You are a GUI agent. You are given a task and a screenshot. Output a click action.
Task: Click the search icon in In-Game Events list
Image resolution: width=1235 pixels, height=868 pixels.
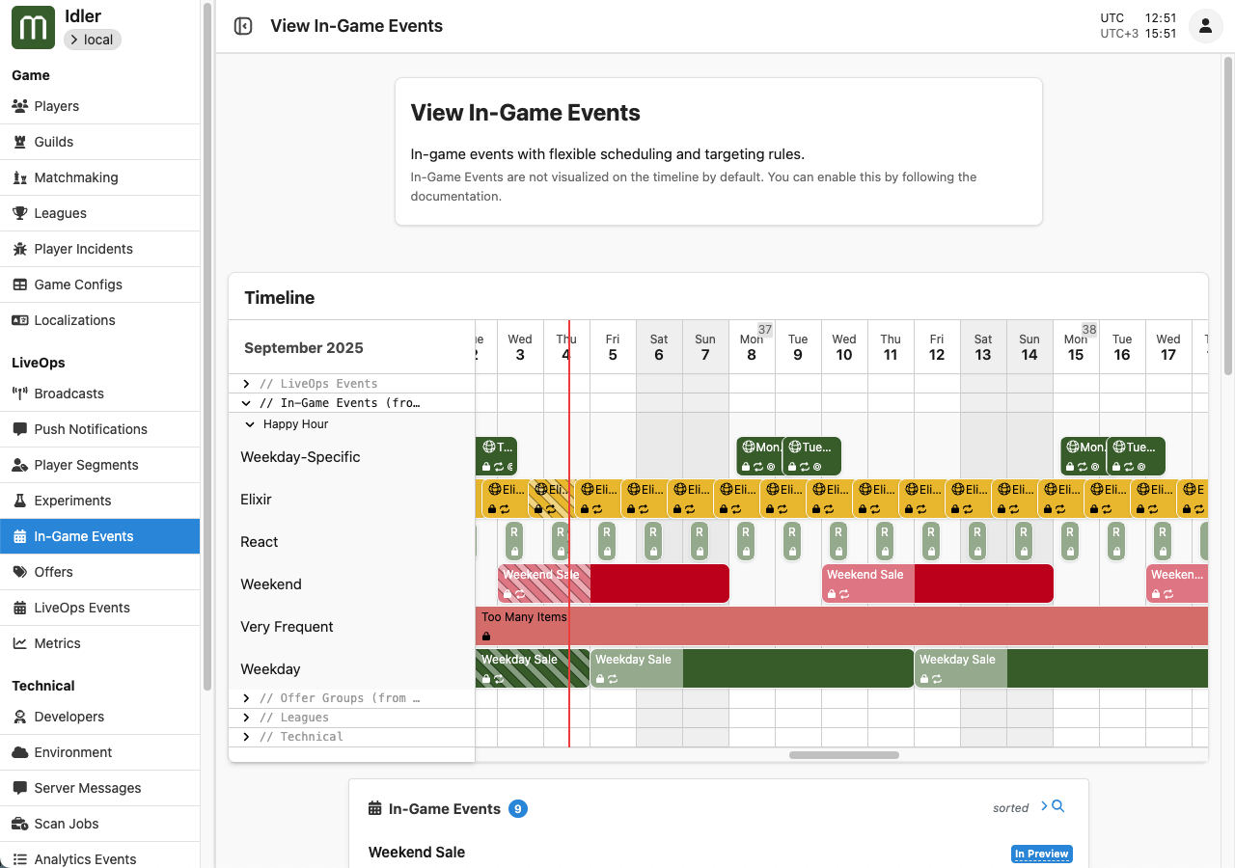click(1057, 806)
